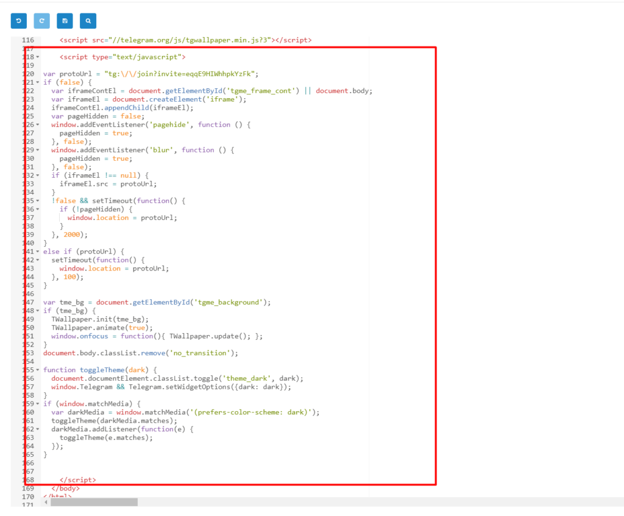The image size is (624, 516).
Task: Click the classList.remove('no_transition') line
Action: coord(141,353)
